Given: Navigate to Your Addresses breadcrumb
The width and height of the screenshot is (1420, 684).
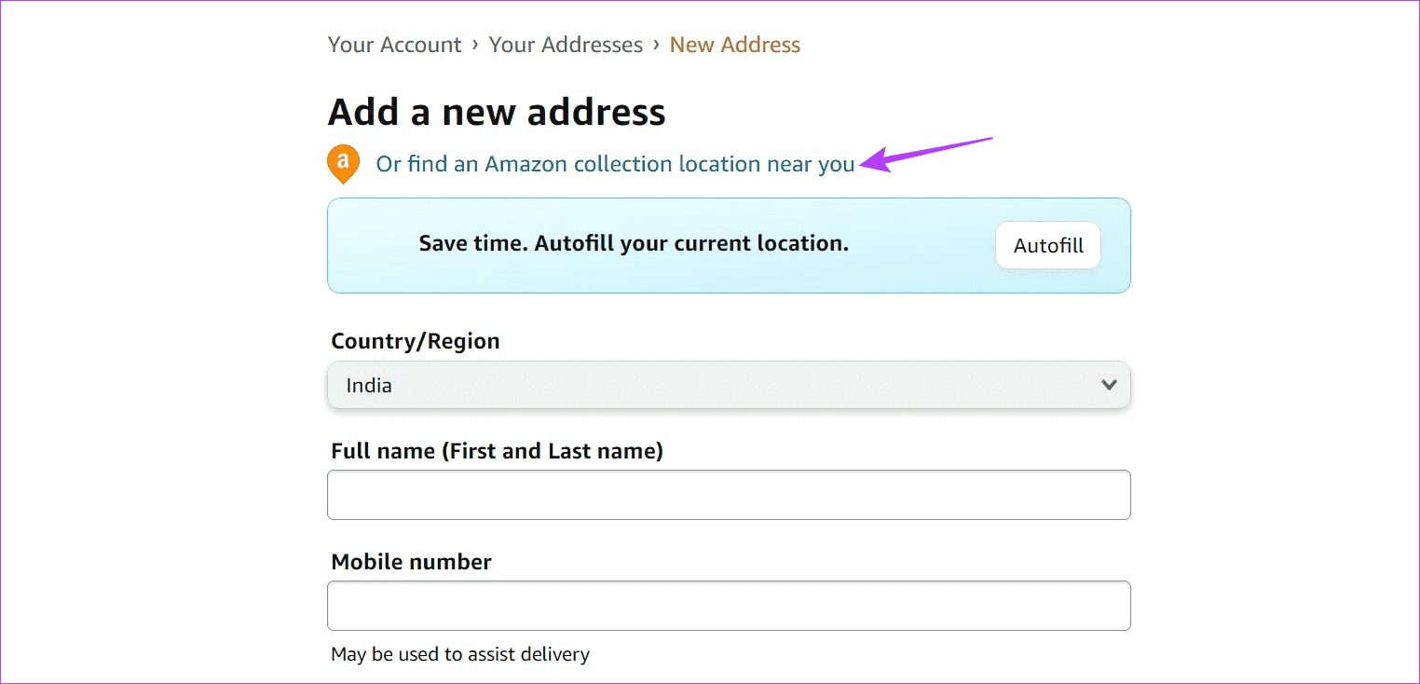Looking at the screenshot, I should click(x=566, y=45).
